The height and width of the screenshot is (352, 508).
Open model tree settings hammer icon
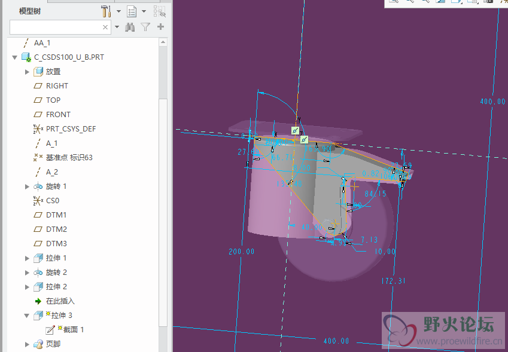point(106,11)
